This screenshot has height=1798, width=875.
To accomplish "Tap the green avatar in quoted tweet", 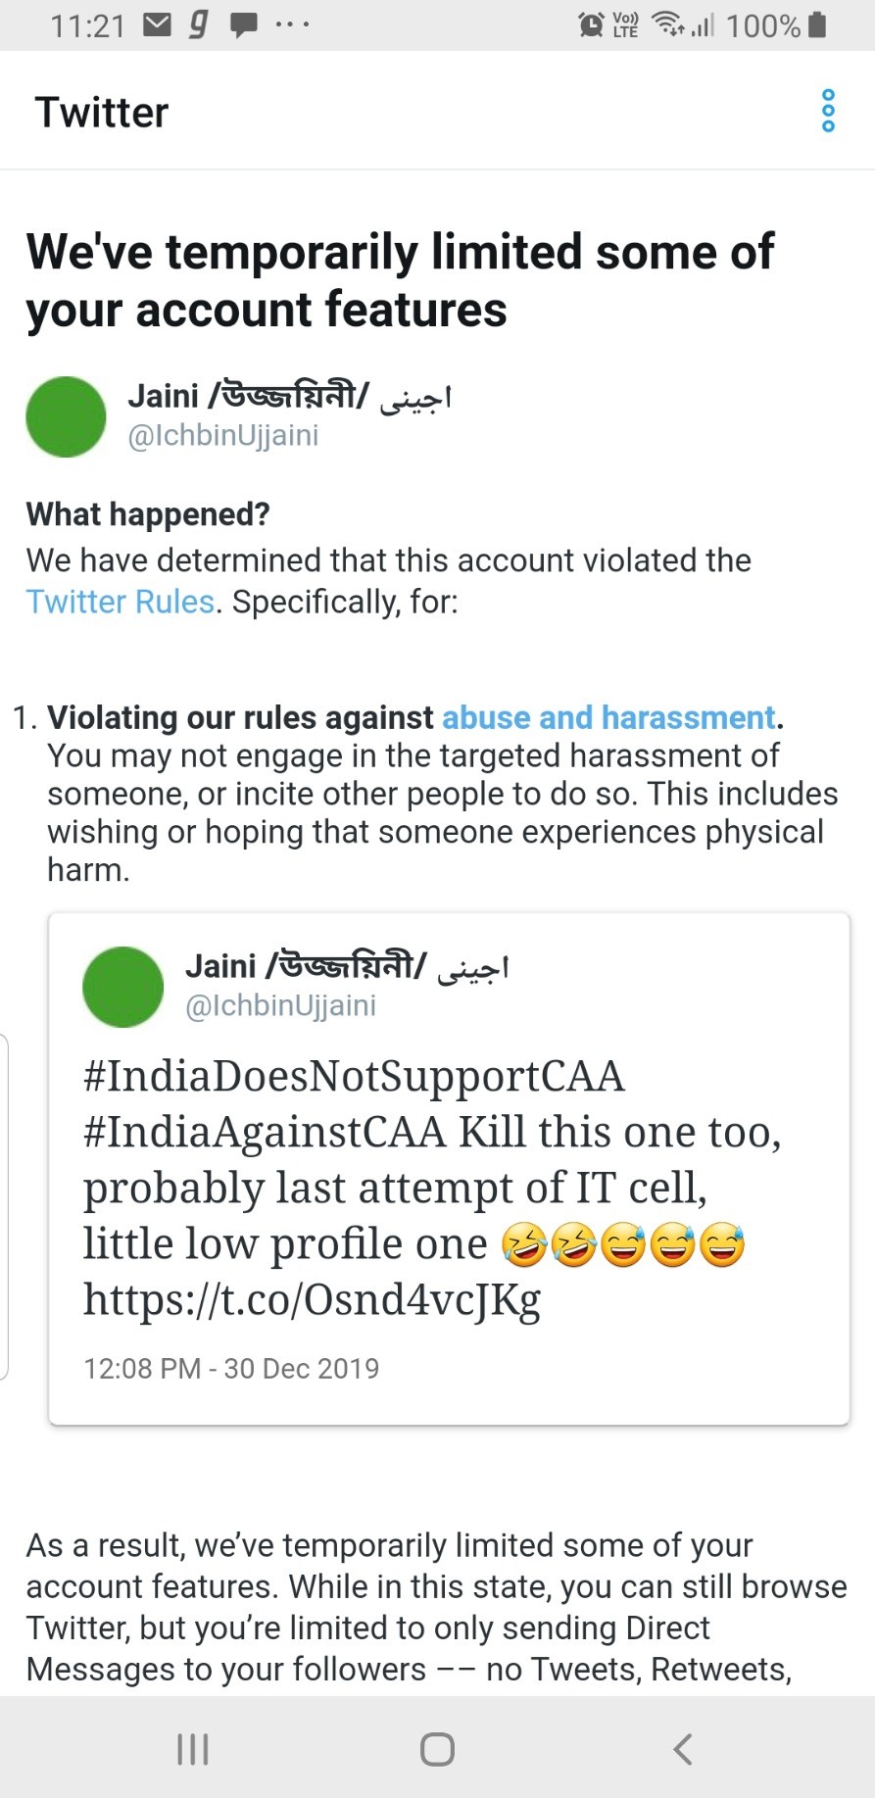I will tap(123, 987).
